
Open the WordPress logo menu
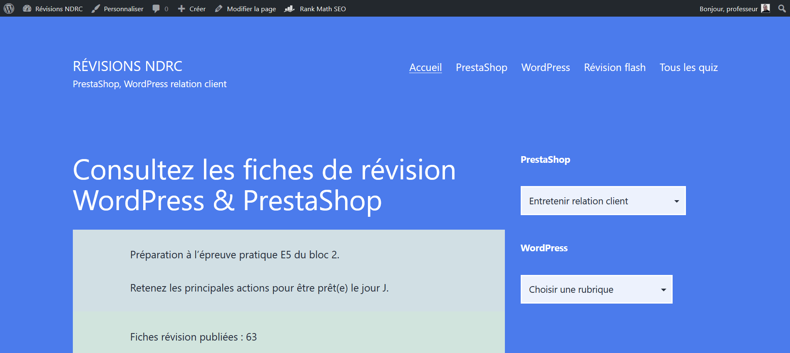click(x=9, y=8)
